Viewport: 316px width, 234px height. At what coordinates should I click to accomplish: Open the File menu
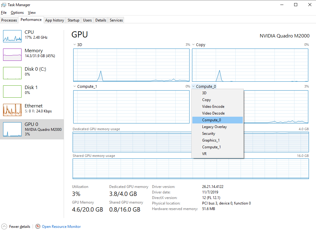(x=4, y=13)
